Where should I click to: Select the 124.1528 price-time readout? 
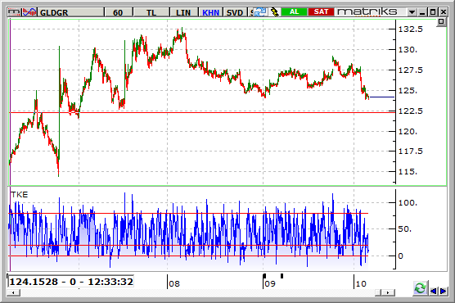point(71,282)
